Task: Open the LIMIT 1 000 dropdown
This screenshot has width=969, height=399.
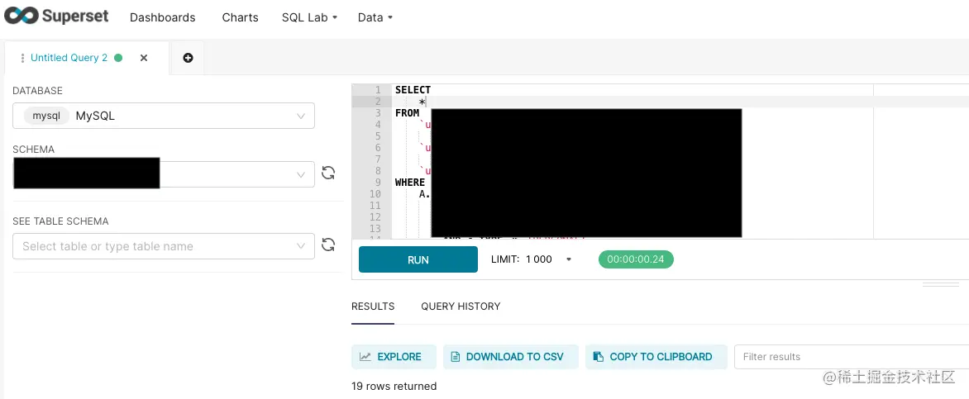Action: point(532,259)
